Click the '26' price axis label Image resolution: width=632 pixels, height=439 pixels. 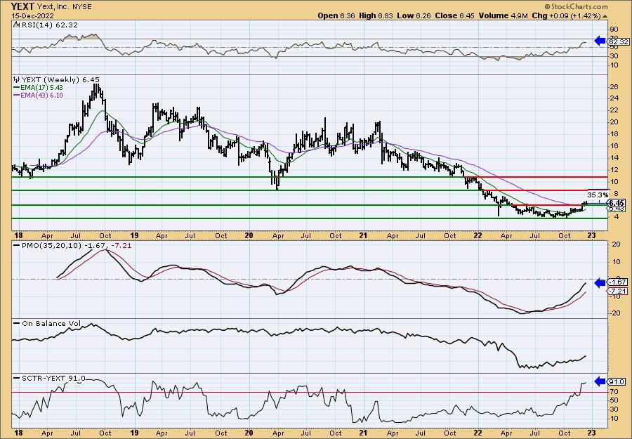coord(615,86)
